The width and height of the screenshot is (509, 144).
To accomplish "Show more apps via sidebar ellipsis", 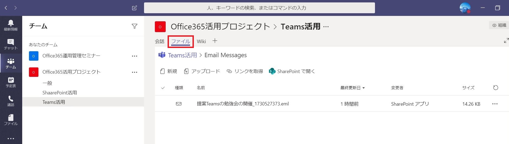I will tap(11, 139).
